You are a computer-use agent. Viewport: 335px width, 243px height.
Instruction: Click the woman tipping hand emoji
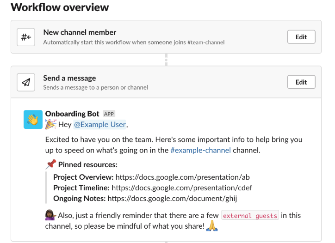tap(51, 216)
